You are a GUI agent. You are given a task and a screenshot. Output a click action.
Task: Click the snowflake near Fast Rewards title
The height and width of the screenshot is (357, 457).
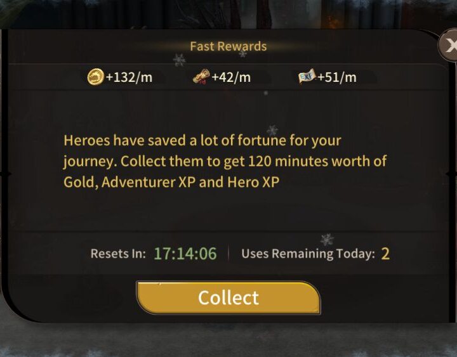tap(179, 60)
